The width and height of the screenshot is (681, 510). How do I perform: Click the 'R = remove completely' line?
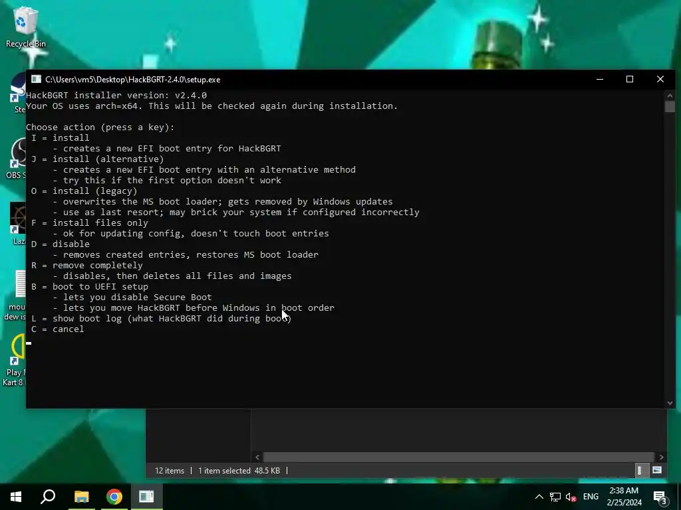[x=86, y=266]
